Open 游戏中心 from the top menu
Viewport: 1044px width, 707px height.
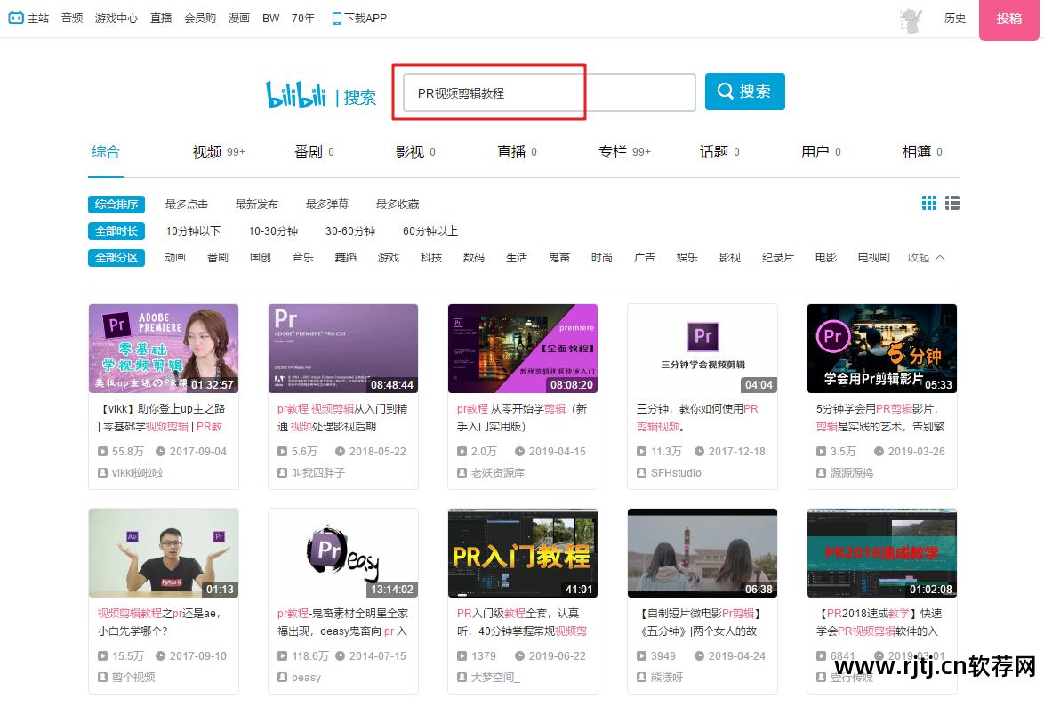(116, 17)
